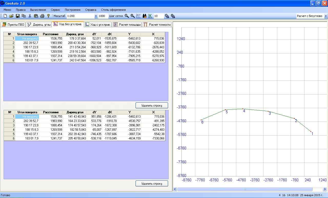This screenshot has width=328, height=198.
Task: Click the GeoAuto globe icon in title bar
Action: [x=3, y=3]
